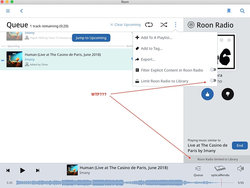Skip to the next track

38,170
